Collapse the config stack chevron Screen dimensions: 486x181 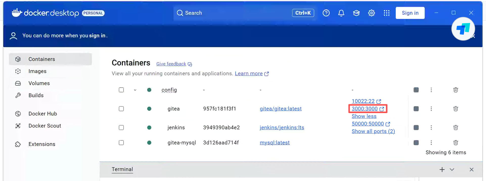(x=135, y=90)
